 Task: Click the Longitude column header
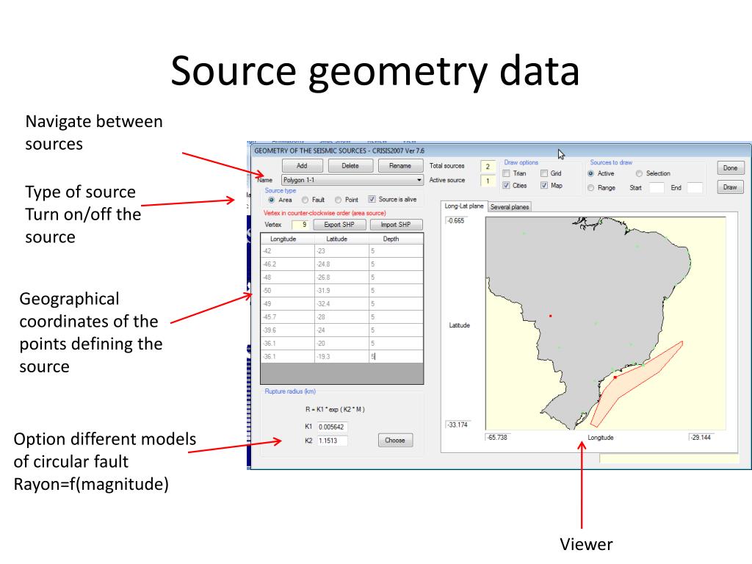point(288,239)
